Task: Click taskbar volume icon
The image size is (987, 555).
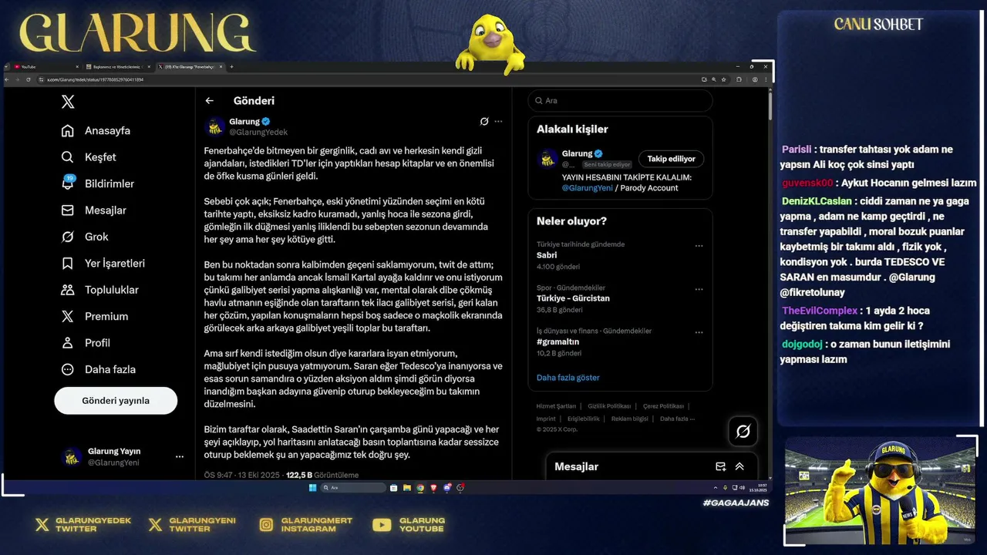Action: tap(743, 487)
